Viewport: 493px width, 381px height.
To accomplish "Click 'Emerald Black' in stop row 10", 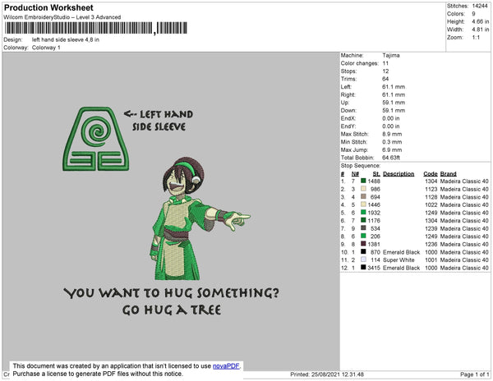I will point(402,252).
